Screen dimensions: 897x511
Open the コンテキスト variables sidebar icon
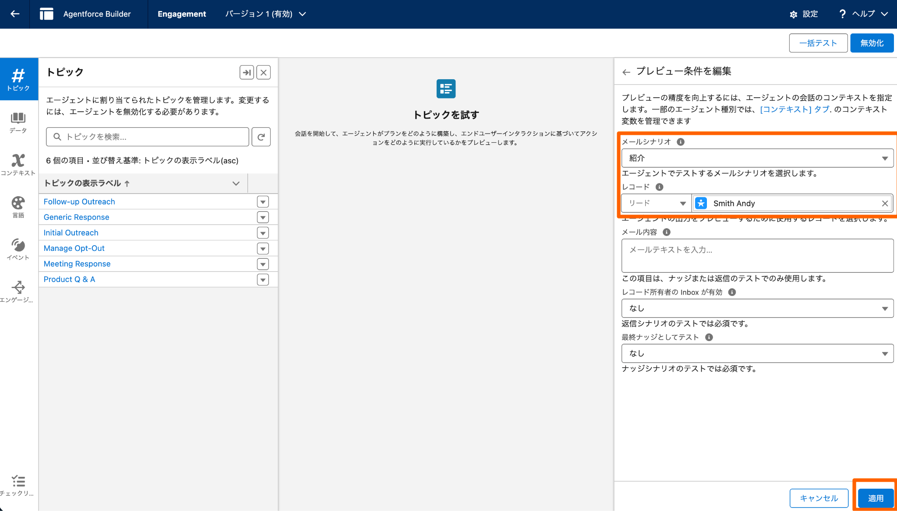coord(18,164)
